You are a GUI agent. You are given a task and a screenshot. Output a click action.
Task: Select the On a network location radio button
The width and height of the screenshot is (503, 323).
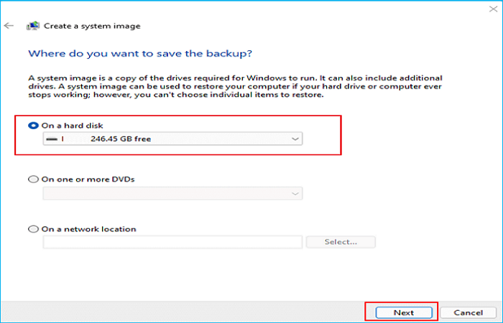click(33, 229)
